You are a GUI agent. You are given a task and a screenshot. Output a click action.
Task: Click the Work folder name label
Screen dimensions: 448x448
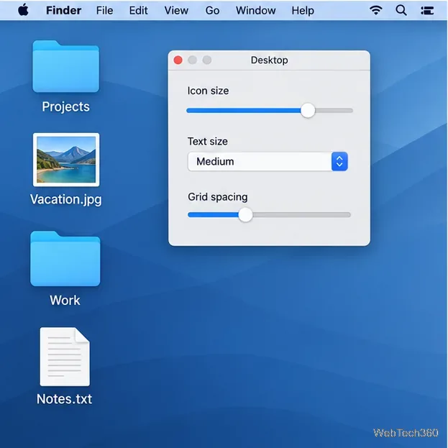tap(65, 301)
